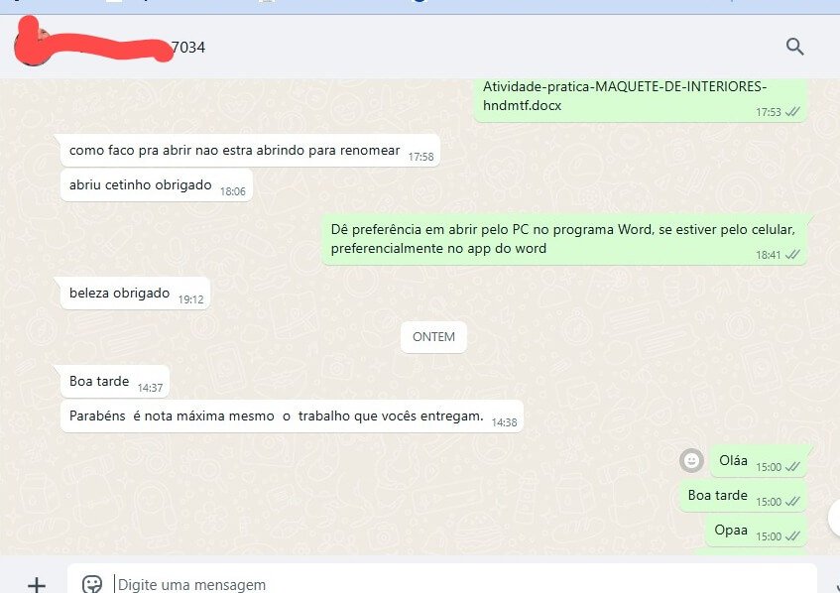Click the smiley reaction icon beside Oláa
840x593 pixels.
691,460
